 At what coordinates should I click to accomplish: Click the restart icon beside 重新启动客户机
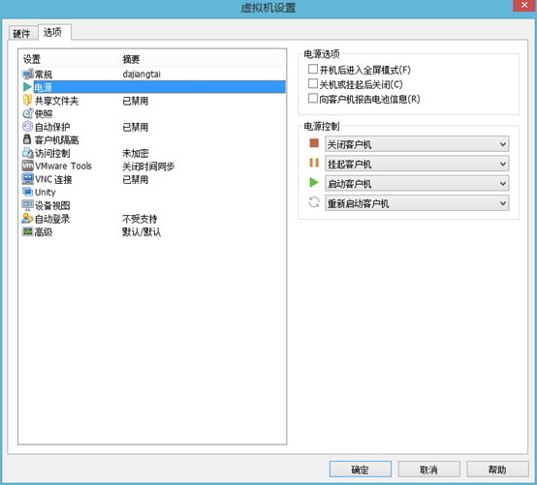(x=314, y=201)
